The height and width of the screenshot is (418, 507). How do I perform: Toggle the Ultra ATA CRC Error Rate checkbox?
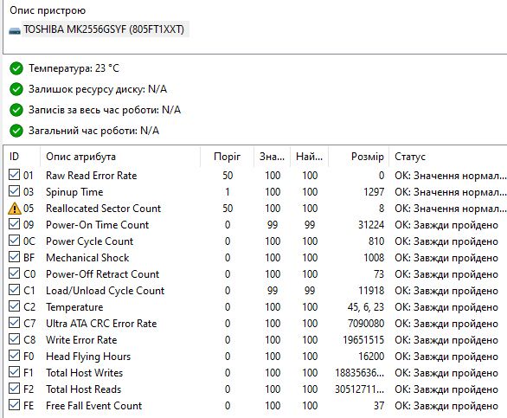[14, 323]
